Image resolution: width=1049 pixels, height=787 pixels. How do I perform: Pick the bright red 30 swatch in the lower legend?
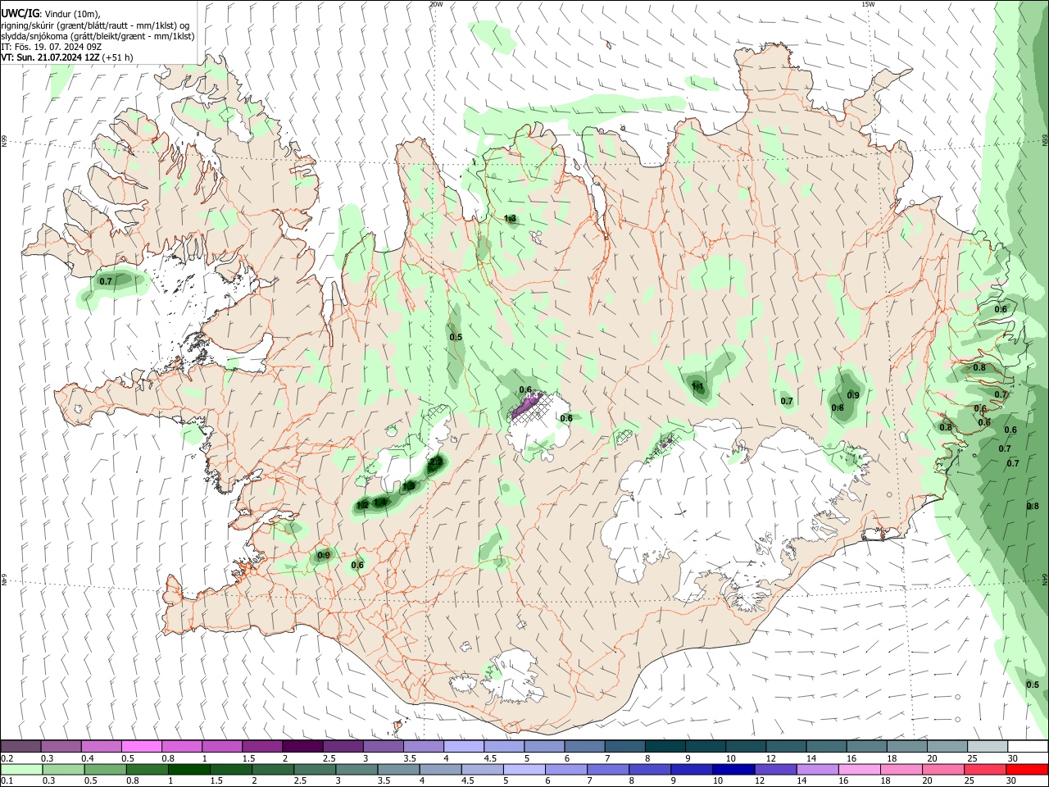pyautogui.click(x=1026, y=769)
